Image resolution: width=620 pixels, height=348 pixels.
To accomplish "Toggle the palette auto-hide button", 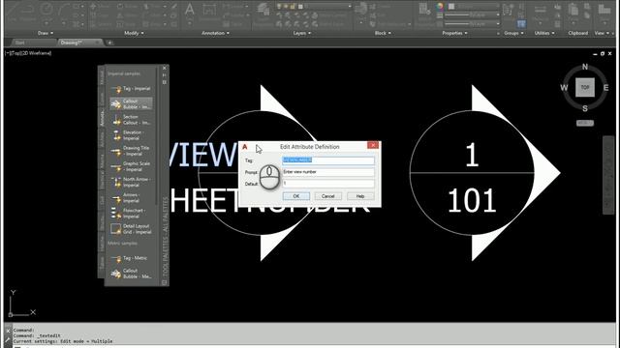I will pos(165,75).
